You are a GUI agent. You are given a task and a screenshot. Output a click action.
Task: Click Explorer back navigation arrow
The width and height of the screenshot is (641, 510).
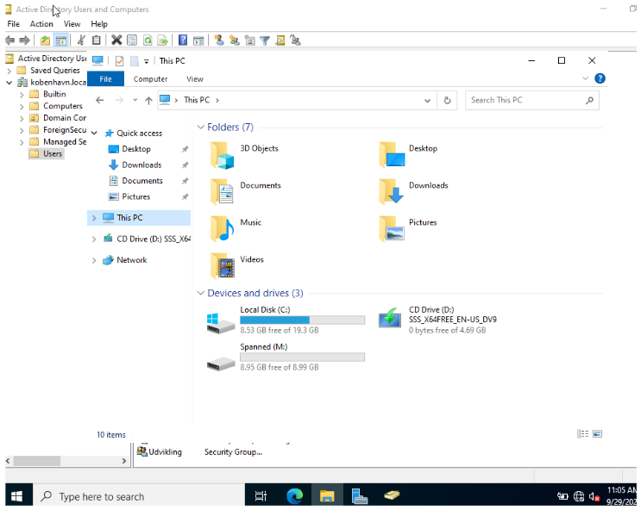[x=100, y=100]
